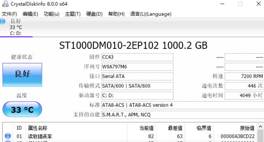Viewport: 264px width, 142px height.
Task: Click the interface field Serial ATA
Action: (x=137, y=76)
